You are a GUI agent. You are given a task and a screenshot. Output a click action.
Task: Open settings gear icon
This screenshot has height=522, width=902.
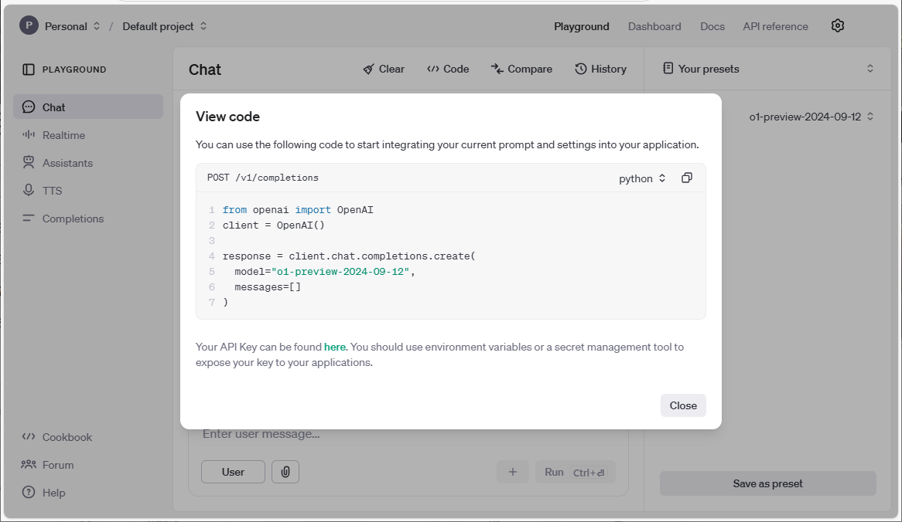(838, 25)
